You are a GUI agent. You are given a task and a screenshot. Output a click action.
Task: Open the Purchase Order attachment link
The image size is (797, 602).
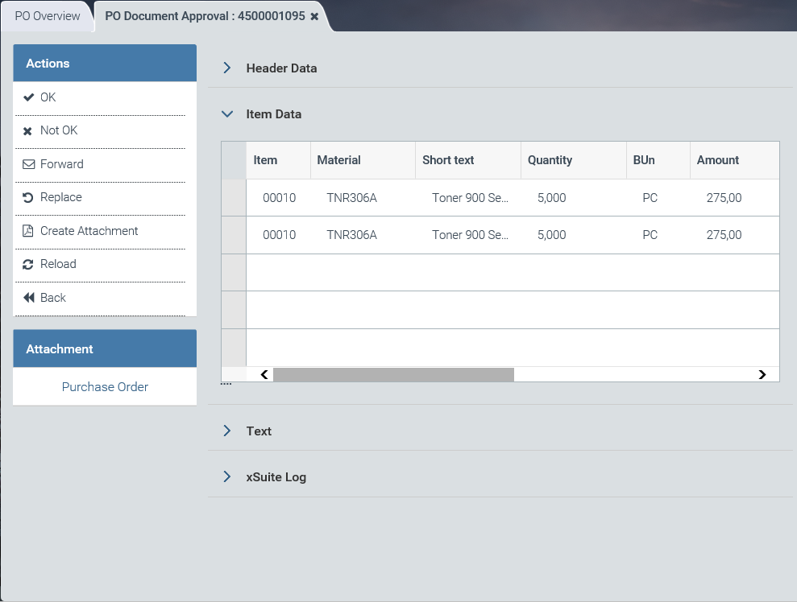point(105,387)
